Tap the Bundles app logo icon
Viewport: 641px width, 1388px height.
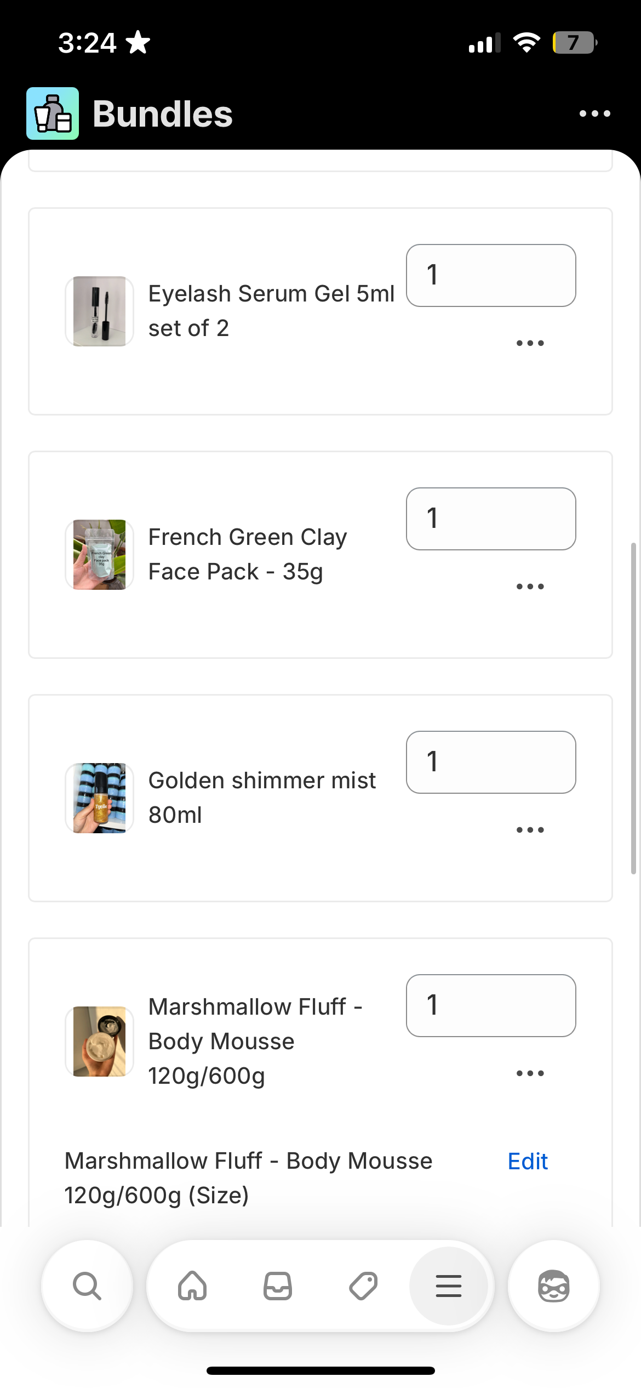click(53, 113)
